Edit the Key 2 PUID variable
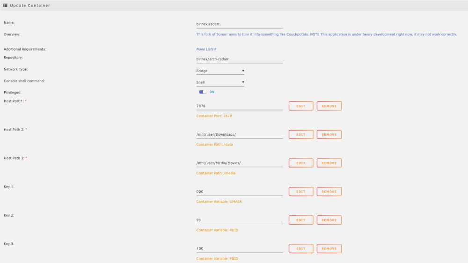468x263 pixels. pyautogui.click(x=301, y=220)
